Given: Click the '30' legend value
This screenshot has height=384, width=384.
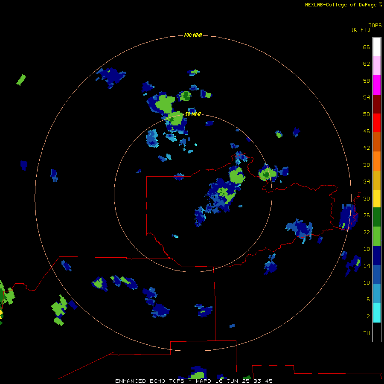Looking at the screenshot, I should pos(367,198).
